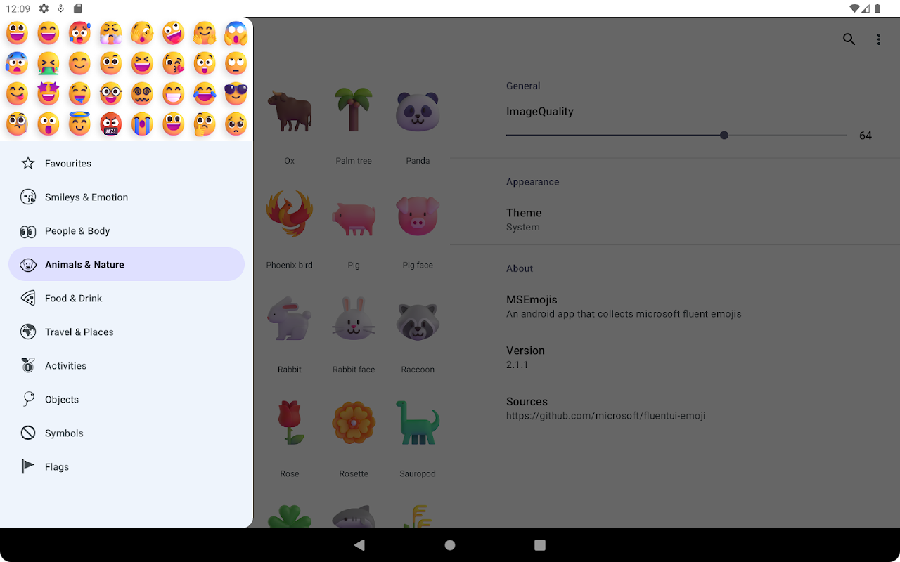The height and width of the screenshot is (562, 900).
Task: Tap the SD card icon in status bar
Action: coord(77,8)
